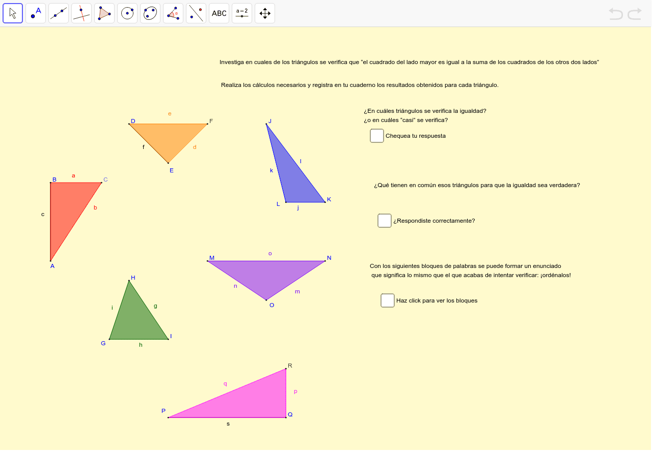Screen dimensions: 652x451
Task: Click vertex label P of pink triangle
Action: coord(164,411)
